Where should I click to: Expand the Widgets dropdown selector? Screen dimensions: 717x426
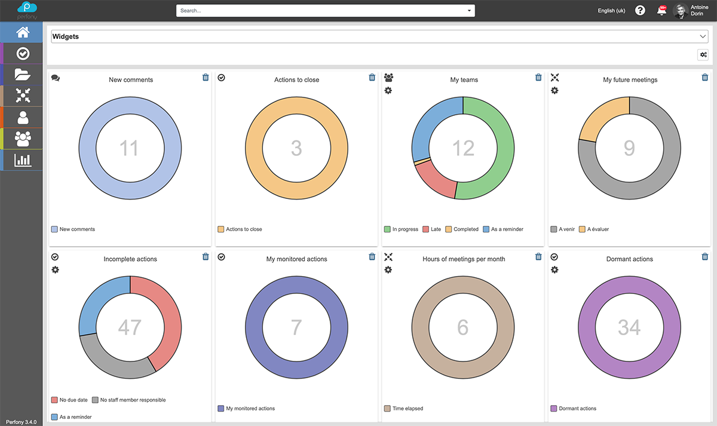tap(703, 36)
